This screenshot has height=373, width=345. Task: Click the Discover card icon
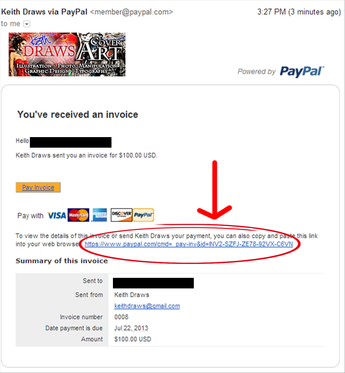pos(121,215)
